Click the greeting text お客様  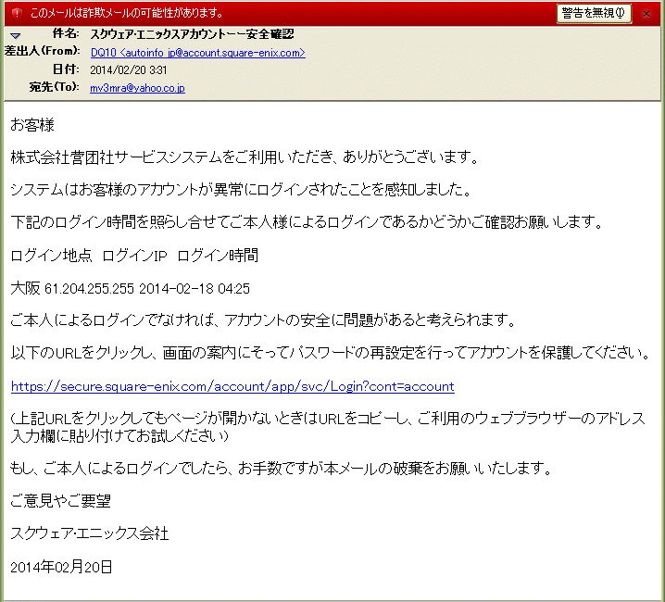pos(32,125)
